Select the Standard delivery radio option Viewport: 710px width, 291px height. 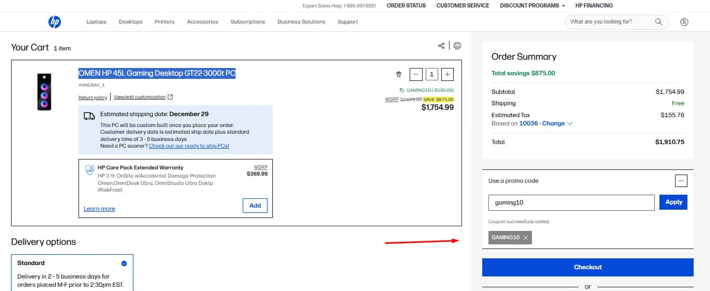pyautogui.click(x=124, y=263)
